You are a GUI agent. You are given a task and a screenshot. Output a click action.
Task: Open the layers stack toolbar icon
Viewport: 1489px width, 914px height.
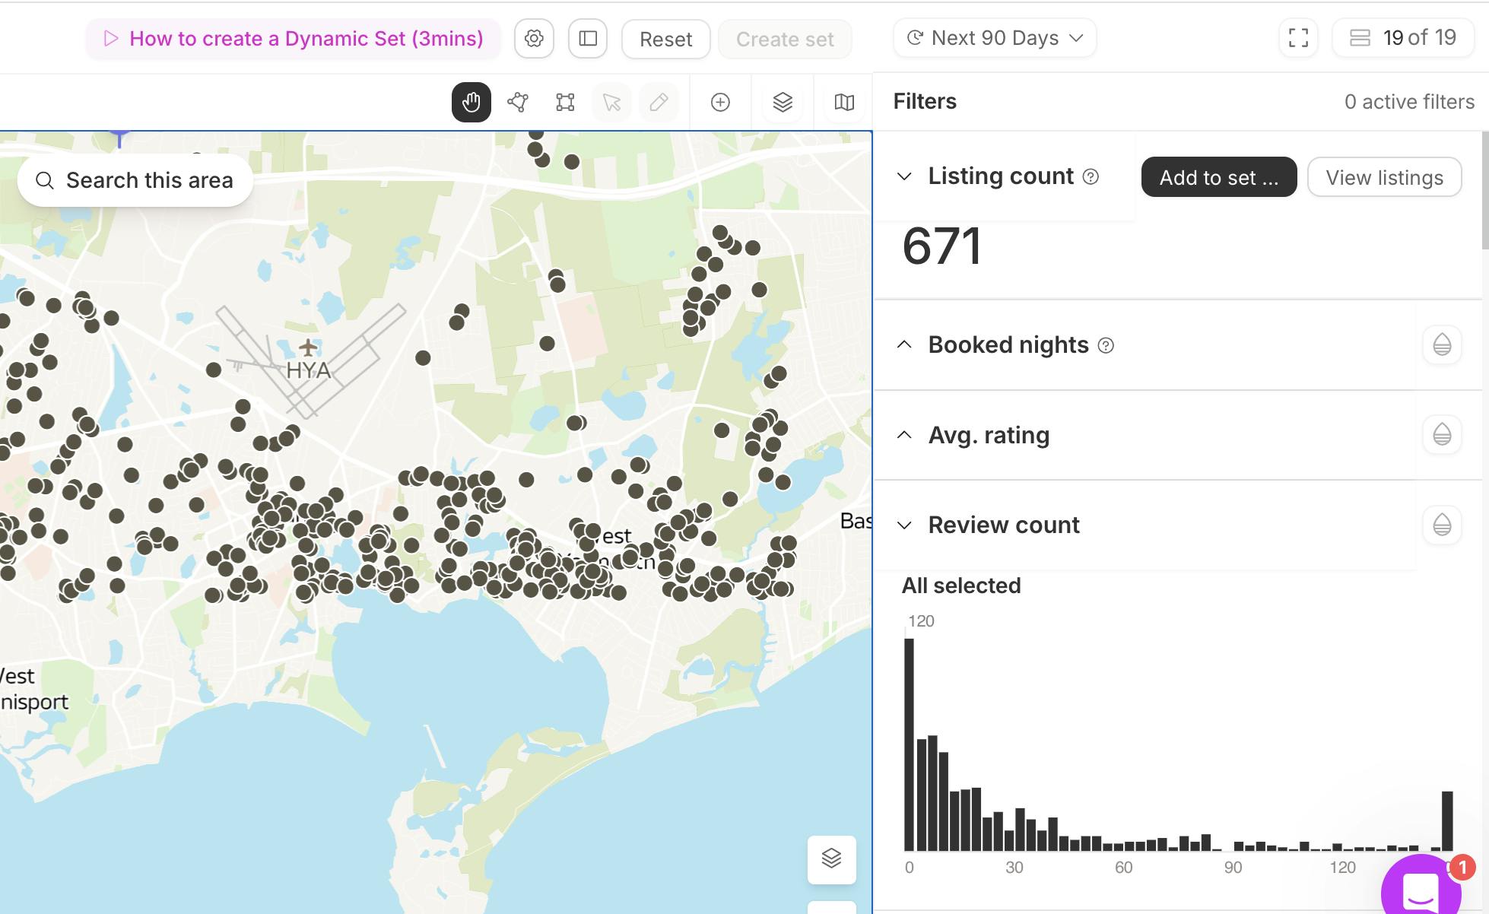(783, 102)
